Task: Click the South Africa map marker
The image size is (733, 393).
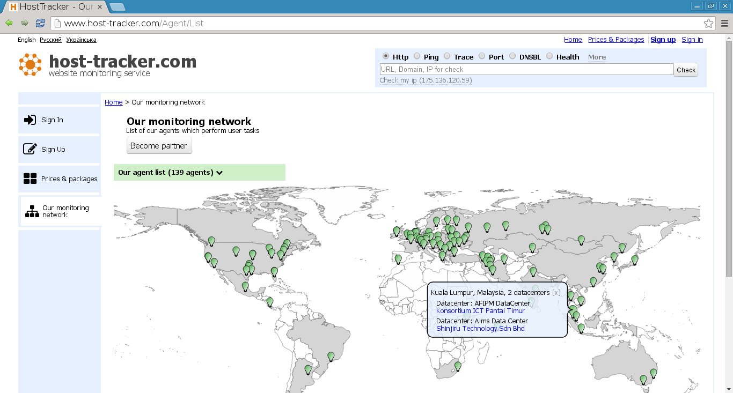Action: (458, 367)
